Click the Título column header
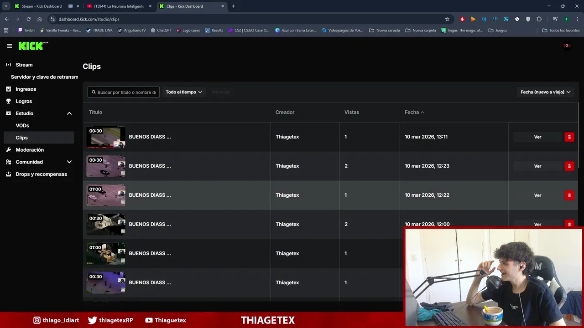 (95, 112)
